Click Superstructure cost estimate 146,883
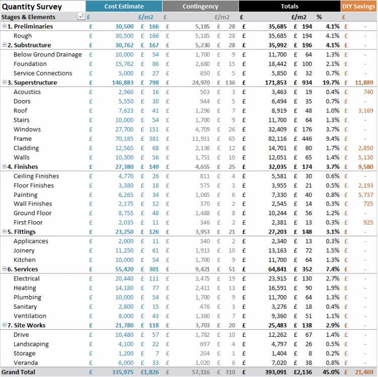The height and width of the screenshot is (377, 378). (122, 82)
